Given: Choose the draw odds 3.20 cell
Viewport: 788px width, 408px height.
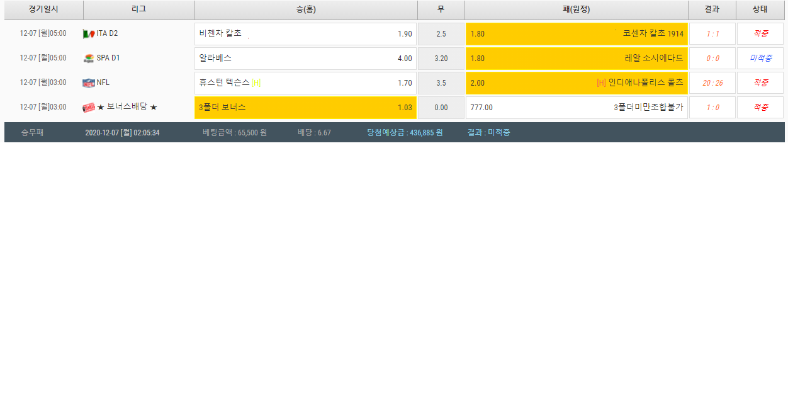Looking at the screenshot, I should 441,59.
